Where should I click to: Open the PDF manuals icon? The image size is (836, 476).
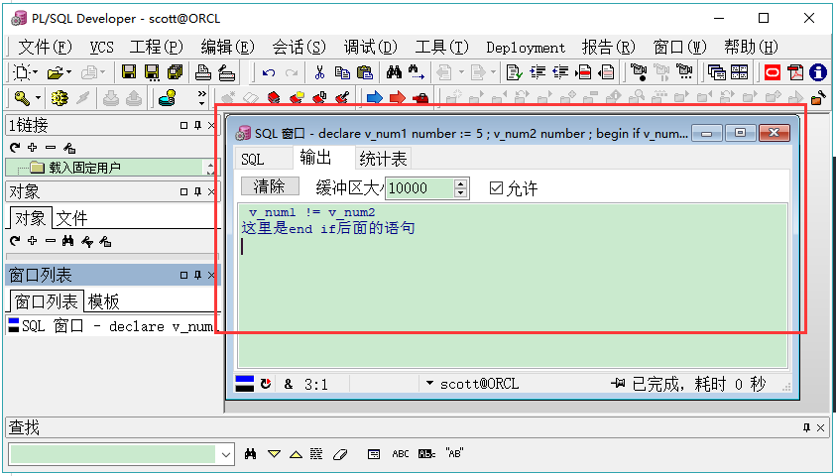coord(795,72)
